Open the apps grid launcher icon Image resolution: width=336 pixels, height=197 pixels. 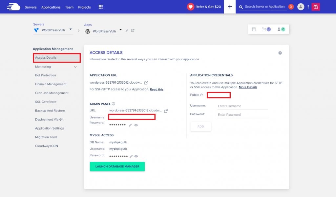pos(100,7)
